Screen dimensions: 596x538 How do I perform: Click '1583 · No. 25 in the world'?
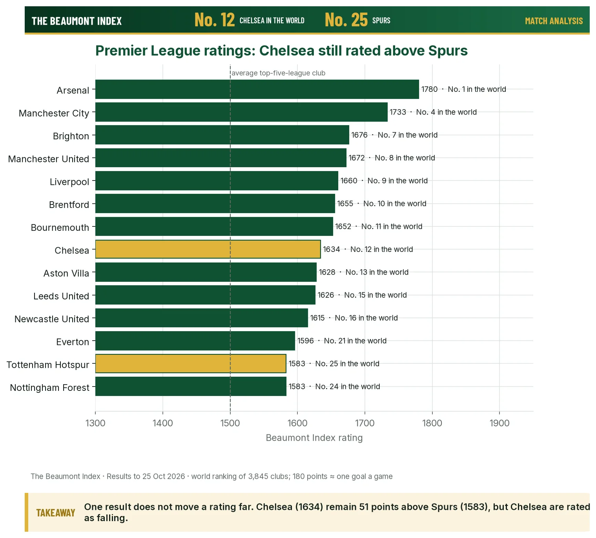(334, 363)
